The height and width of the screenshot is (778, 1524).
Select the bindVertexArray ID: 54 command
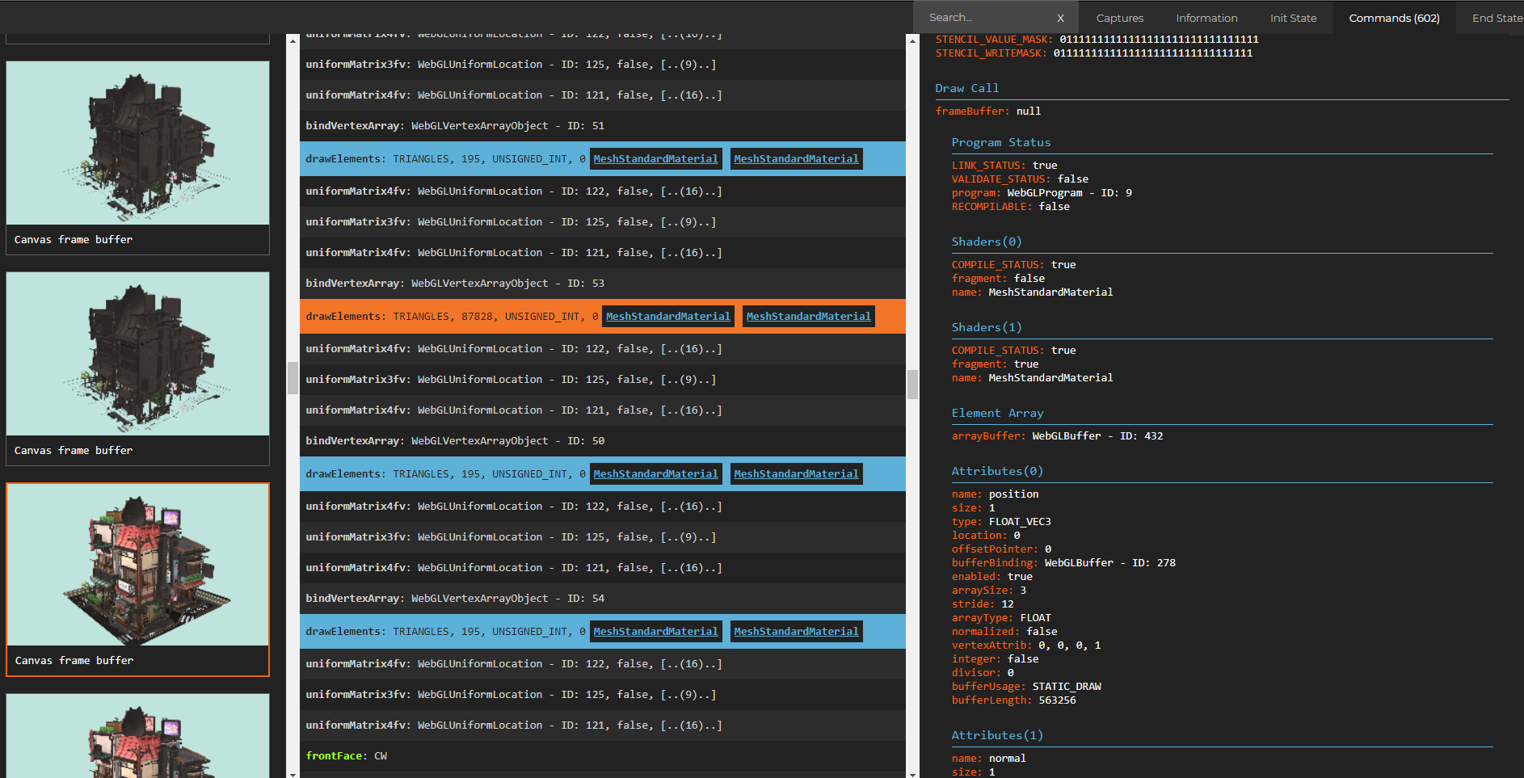[x=454, y=599]
